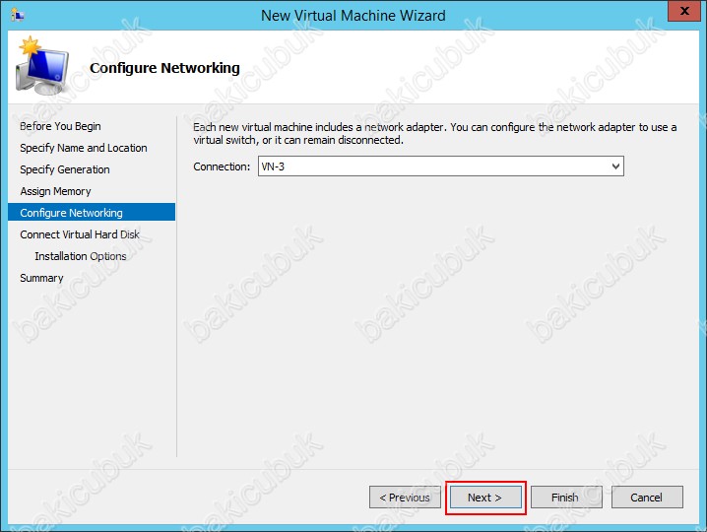Click the Connection: label
Screen dimensions: 707x532
click(x=222, y=166)
